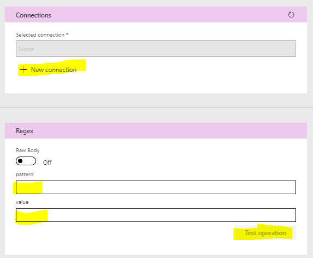This screenshot has height=258, width=313.
Task: Click the red required asterisk
Action: 67,34
